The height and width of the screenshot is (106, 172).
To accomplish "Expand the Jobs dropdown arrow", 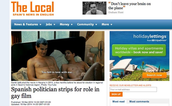I will tap(54, 25).
